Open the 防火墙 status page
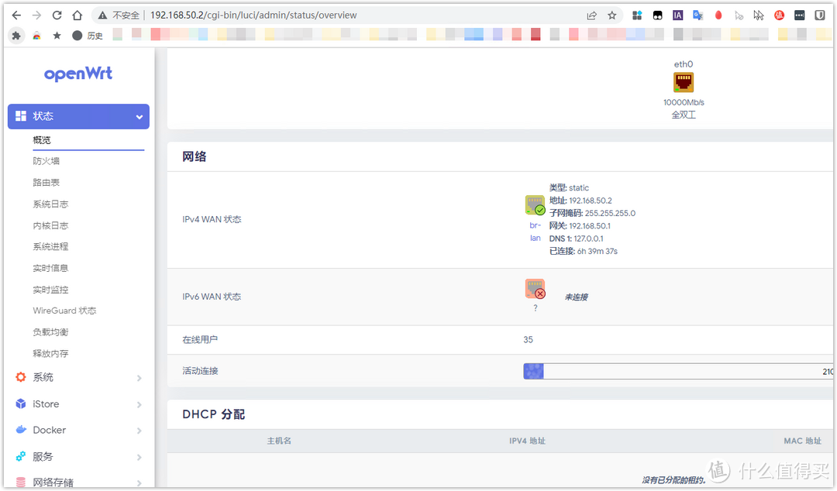The height and width of the screenshot is (491, 837). coord(46,160)
